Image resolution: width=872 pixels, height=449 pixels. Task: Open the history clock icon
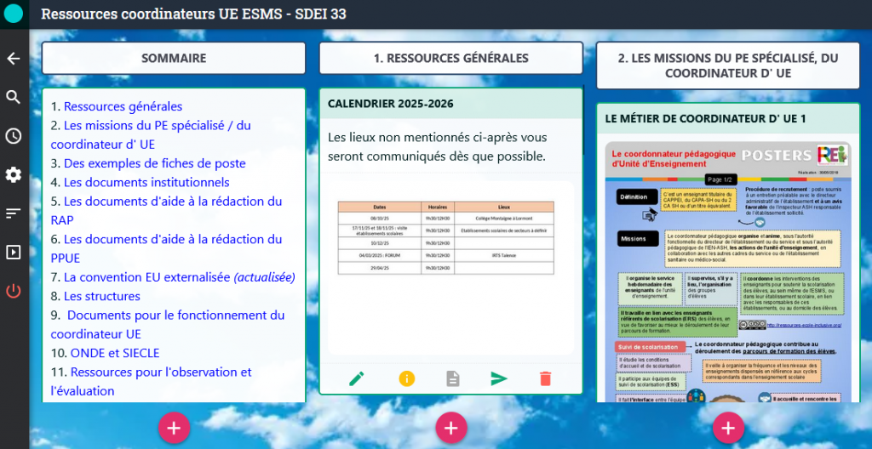point(14,136)
